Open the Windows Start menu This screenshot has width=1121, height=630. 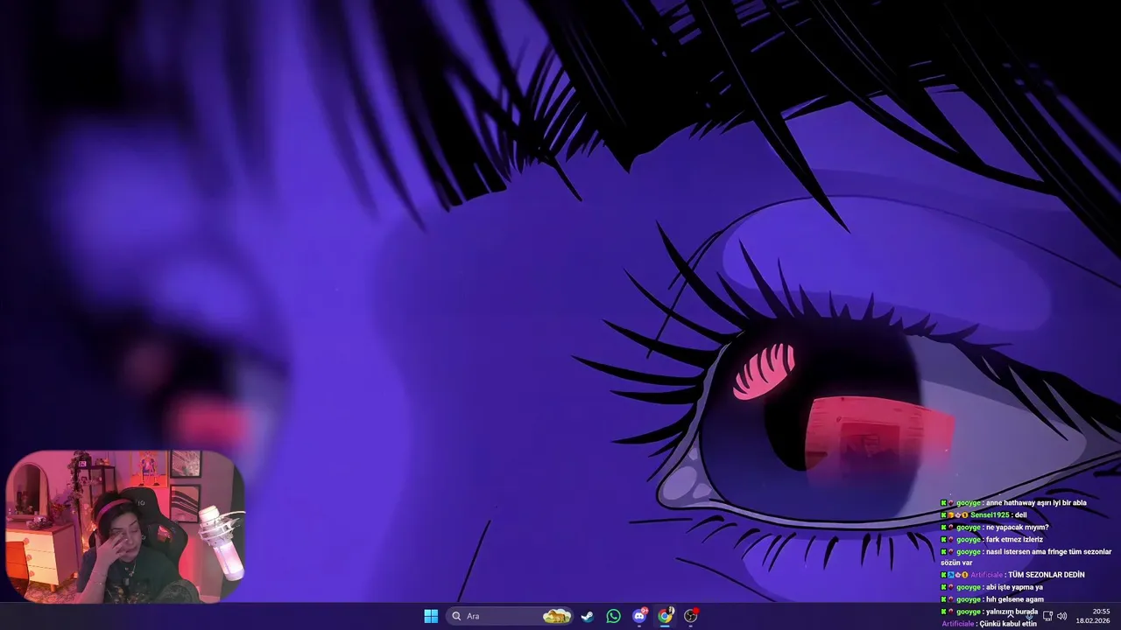click(x=431, y=616)
